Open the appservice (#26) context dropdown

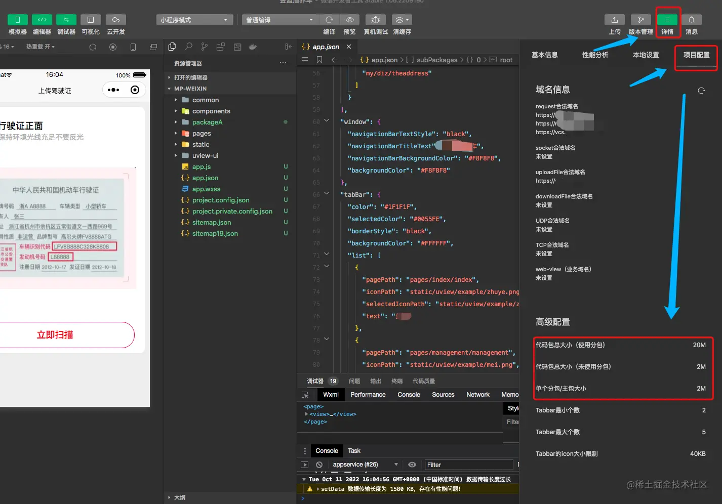366,465
